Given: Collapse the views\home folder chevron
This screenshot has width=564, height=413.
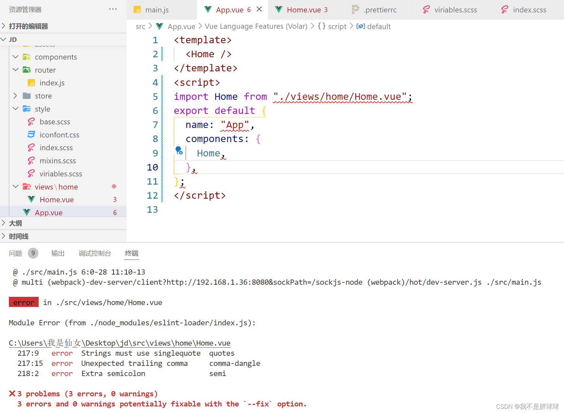Looking at the screenshot, I should (x=15, y=187).
